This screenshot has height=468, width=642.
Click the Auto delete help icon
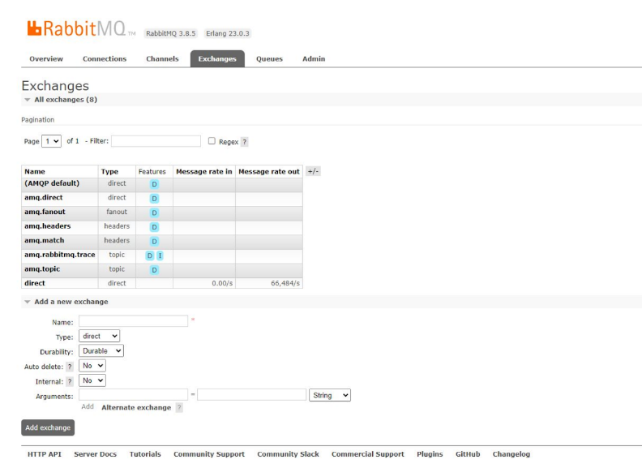(70, 366)
